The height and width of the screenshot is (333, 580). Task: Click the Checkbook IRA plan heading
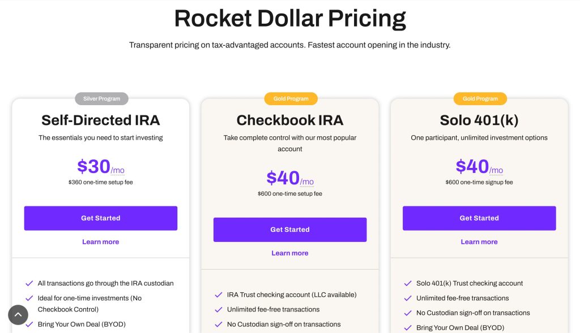tap(290, 120)
